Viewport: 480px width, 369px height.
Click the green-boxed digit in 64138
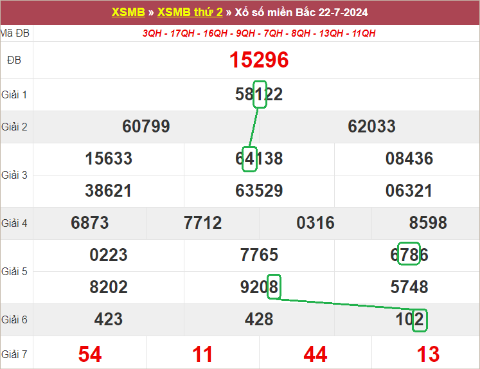[250, 159]
